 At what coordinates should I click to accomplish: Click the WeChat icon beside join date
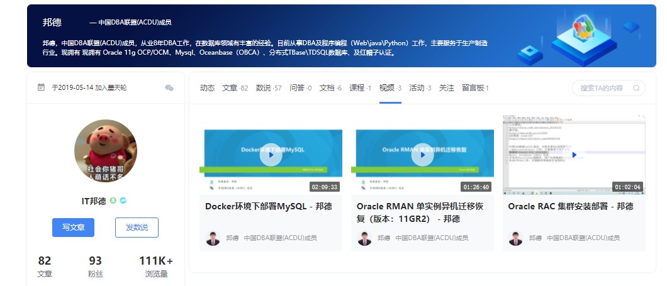pos(169,87)
